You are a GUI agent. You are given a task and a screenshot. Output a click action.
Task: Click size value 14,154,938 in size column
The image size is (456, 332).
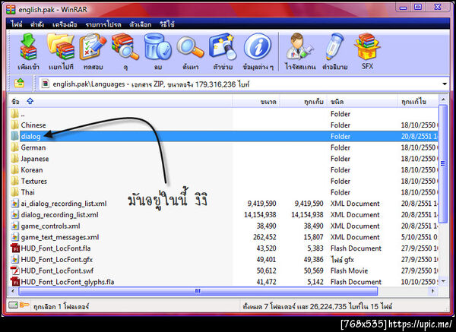point(260,214)
